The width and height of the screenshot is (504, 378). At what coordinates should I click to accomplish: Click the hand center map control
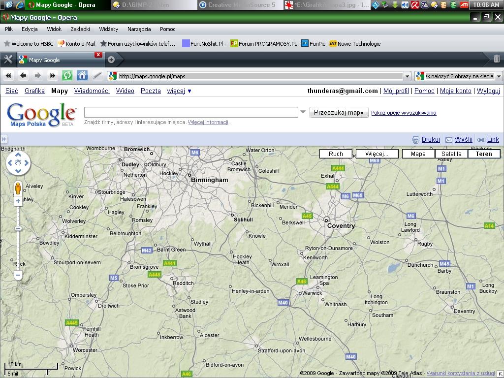point(18,163)
